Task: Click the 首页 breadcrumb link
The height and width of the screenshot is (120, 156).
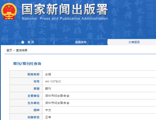Action: (x=9, y=50)
